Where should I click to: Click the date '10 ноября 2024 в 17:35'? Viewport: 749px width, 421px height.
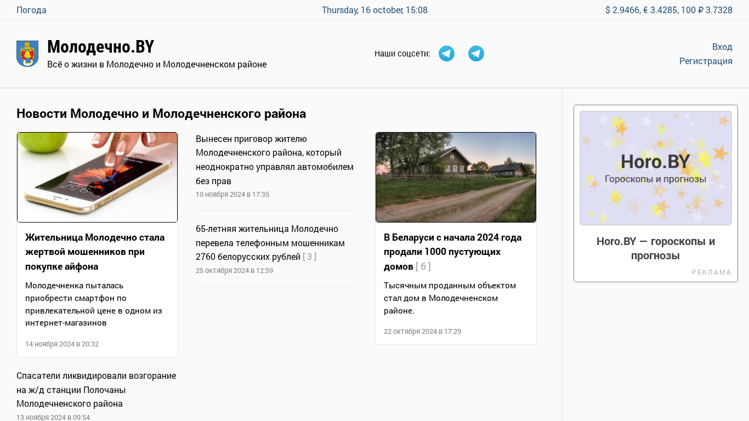pyautogui.click(x=232, y=195)
